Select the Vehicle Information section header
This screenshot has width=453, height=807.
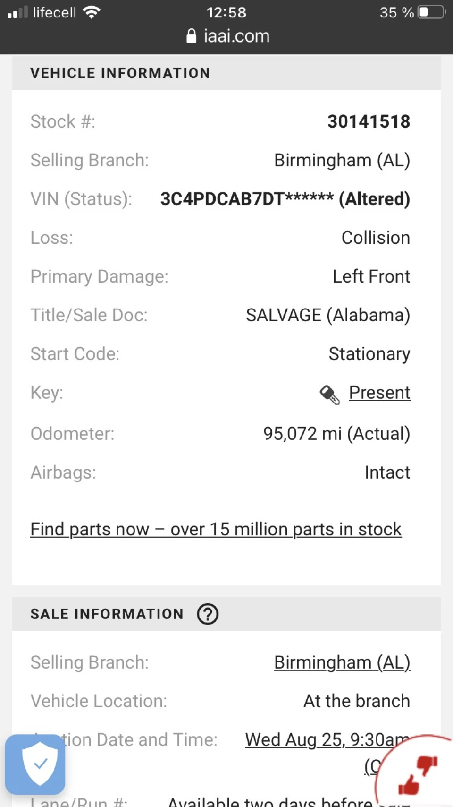point(226,73)
